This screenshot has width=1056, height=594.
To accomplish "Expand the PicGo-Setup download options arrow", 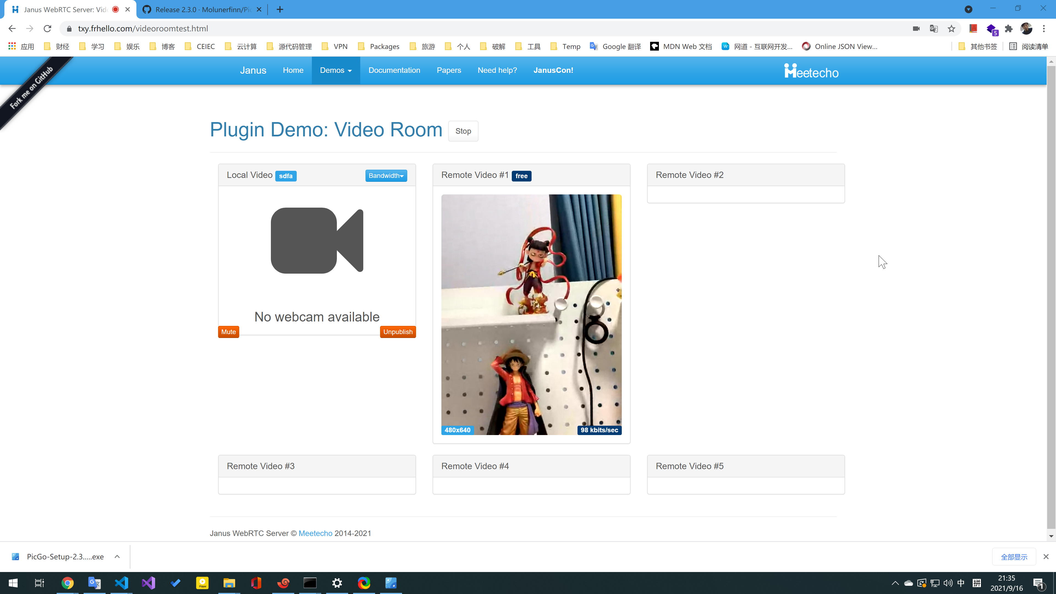I will (117, 557).
